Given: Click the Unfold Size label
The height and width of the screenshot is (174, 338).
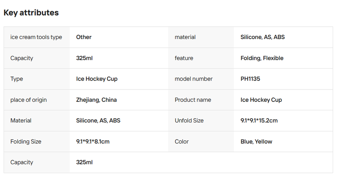Looking at the screenshot, I should (189, 121).
